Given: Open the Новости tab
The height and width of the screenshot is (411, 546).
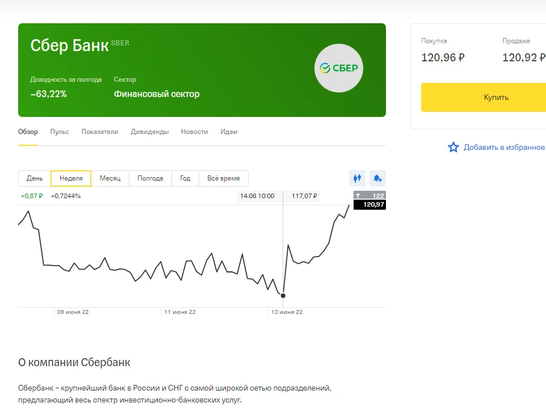Looking at the screenshot, I should [194, 132].
